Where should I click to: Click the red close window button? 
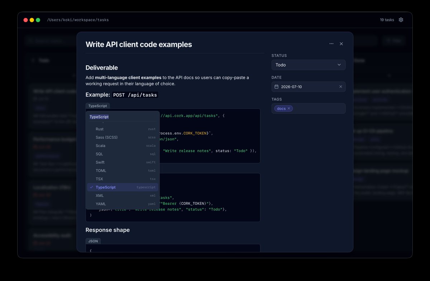coord(26,20)
